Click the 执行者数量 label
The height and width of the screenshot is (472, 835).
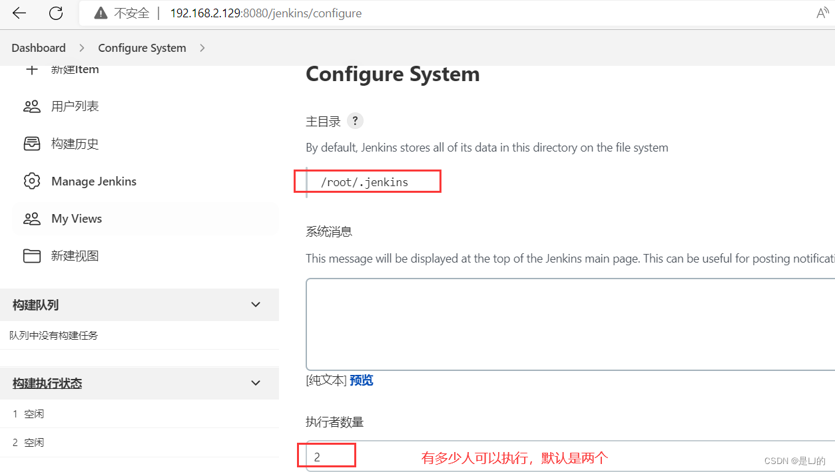tap(335, 422)
